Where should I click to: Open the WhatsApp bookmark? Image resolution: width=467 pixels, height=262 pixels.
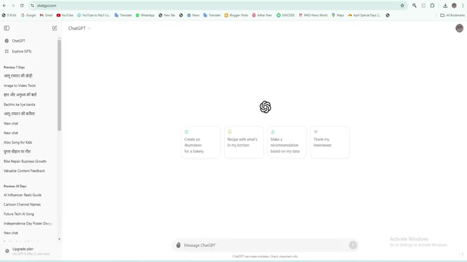click(x=145, y=15)
